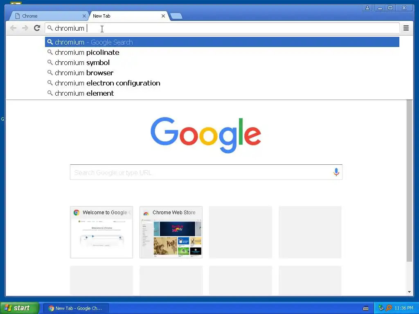Click the Google logo
This screenshot has height=314, width=419.
point(206,135)
